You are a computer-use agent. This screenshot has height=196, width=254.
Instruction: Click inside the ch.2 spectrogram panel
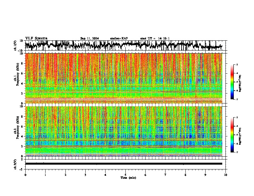[x=124, y=131]
